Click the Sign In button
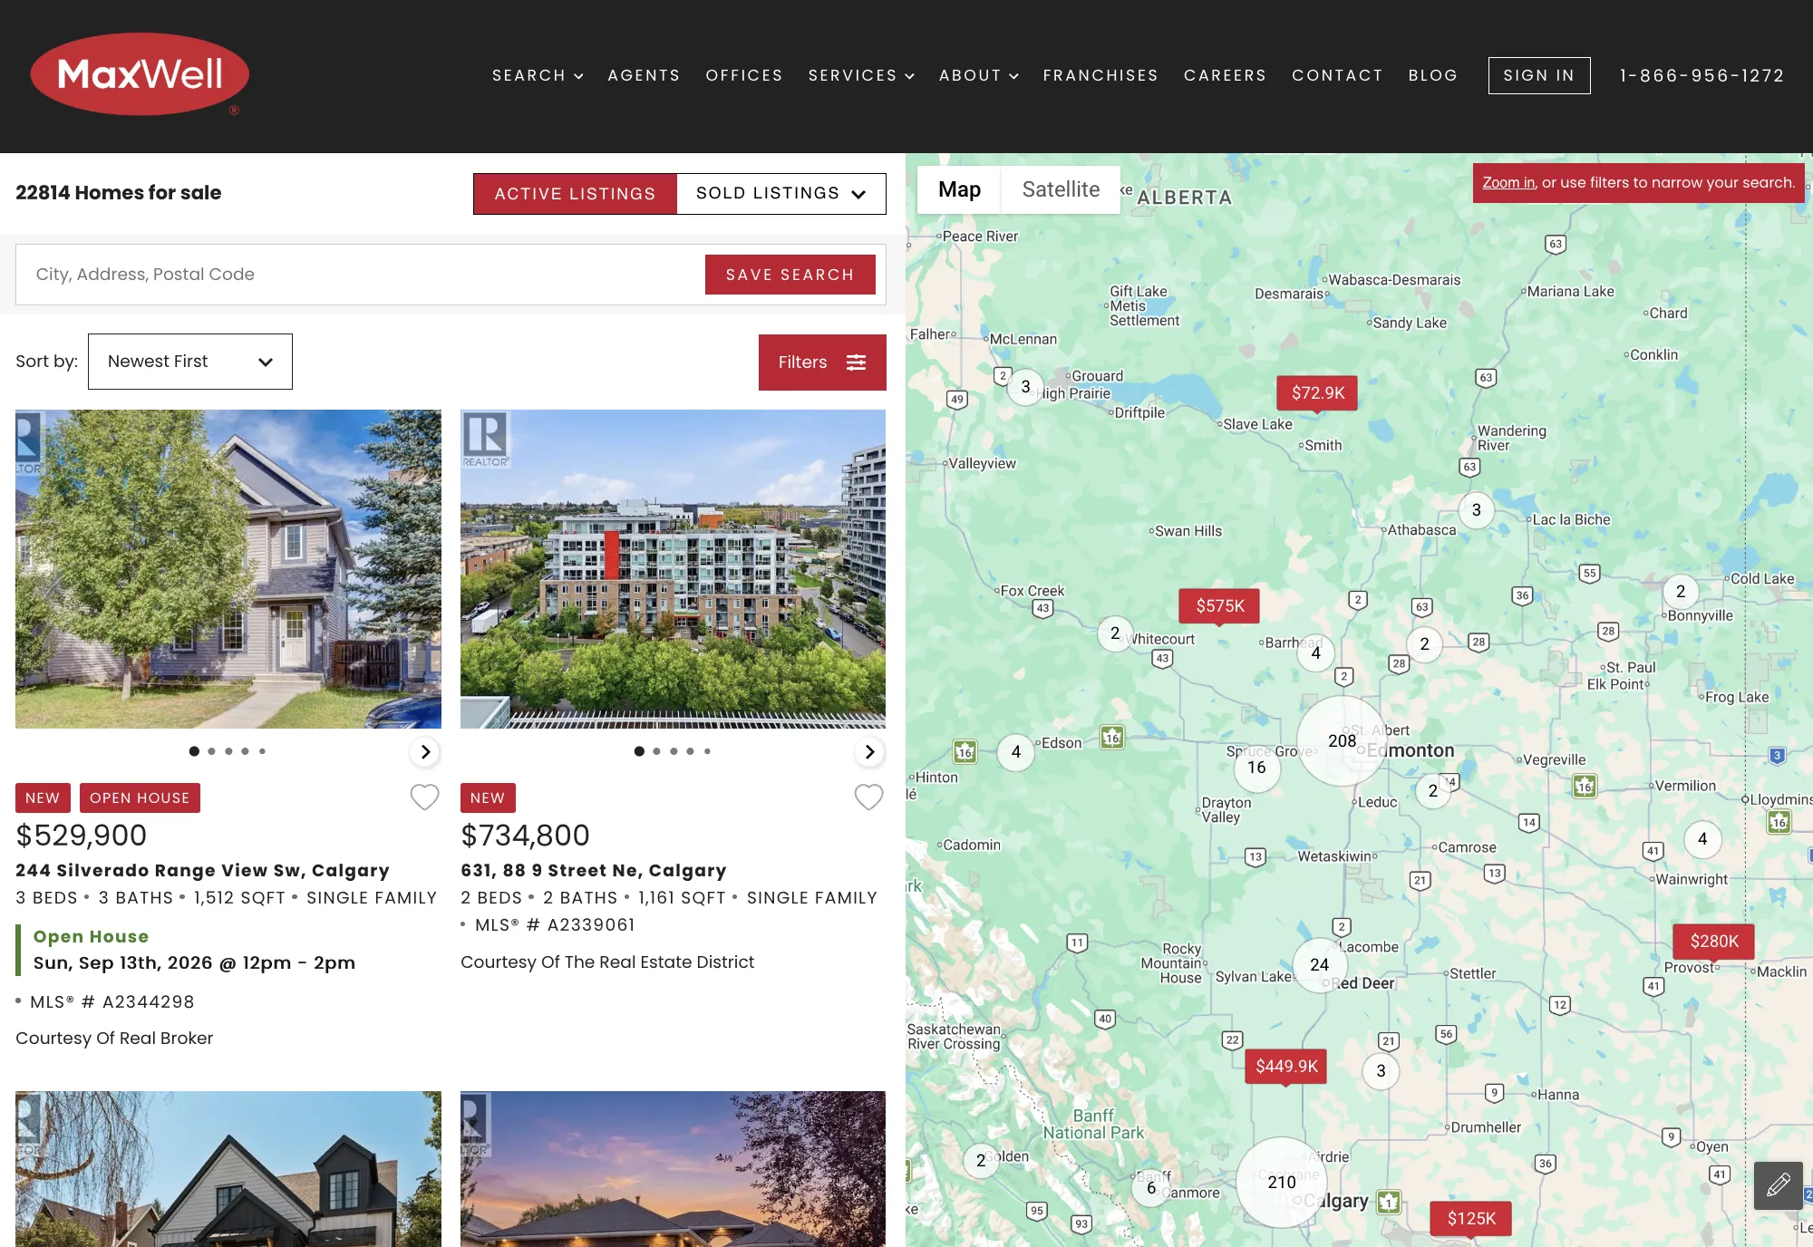 1539,75
